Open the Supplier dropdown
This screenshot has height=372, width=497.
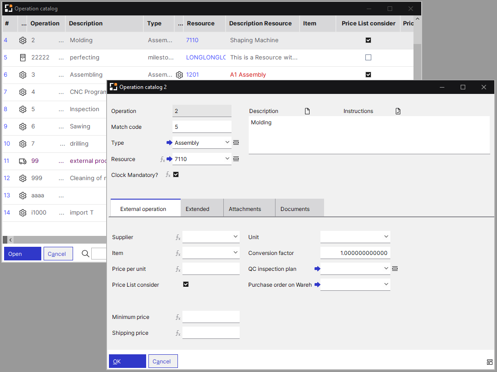coord(235,237)
